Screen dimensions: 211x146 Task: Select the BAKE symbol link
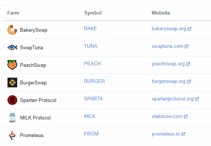(91, 28)
